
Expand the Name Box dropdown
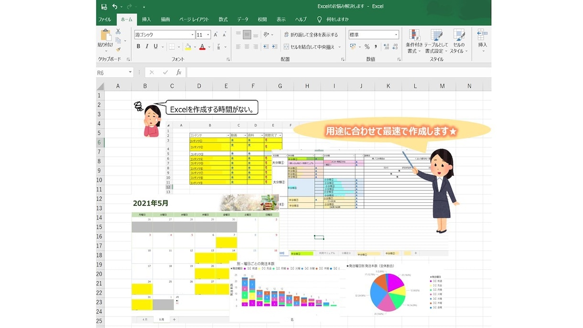pos(130,72)
